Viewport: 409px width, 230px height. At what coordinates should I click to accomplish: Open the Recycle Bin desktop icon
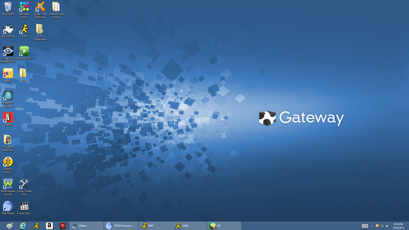pos(8,9)
